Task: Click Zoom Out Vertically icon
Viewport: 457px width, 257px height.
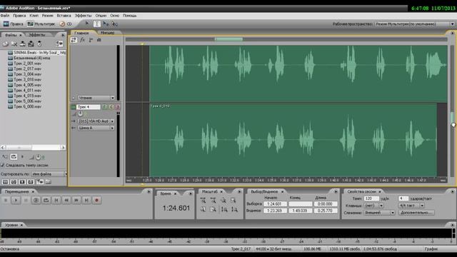Action: coord(234,209)
